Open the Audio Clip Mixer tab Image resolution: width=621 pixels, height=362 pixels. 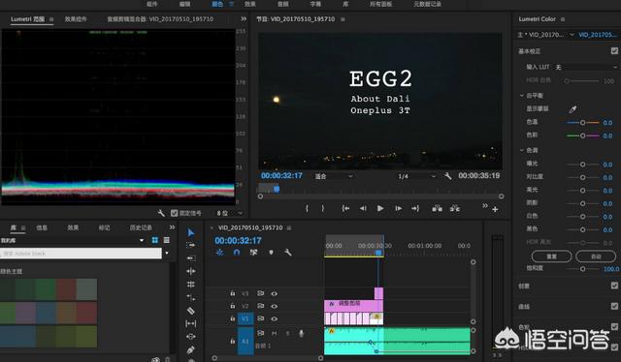[160, 19]
